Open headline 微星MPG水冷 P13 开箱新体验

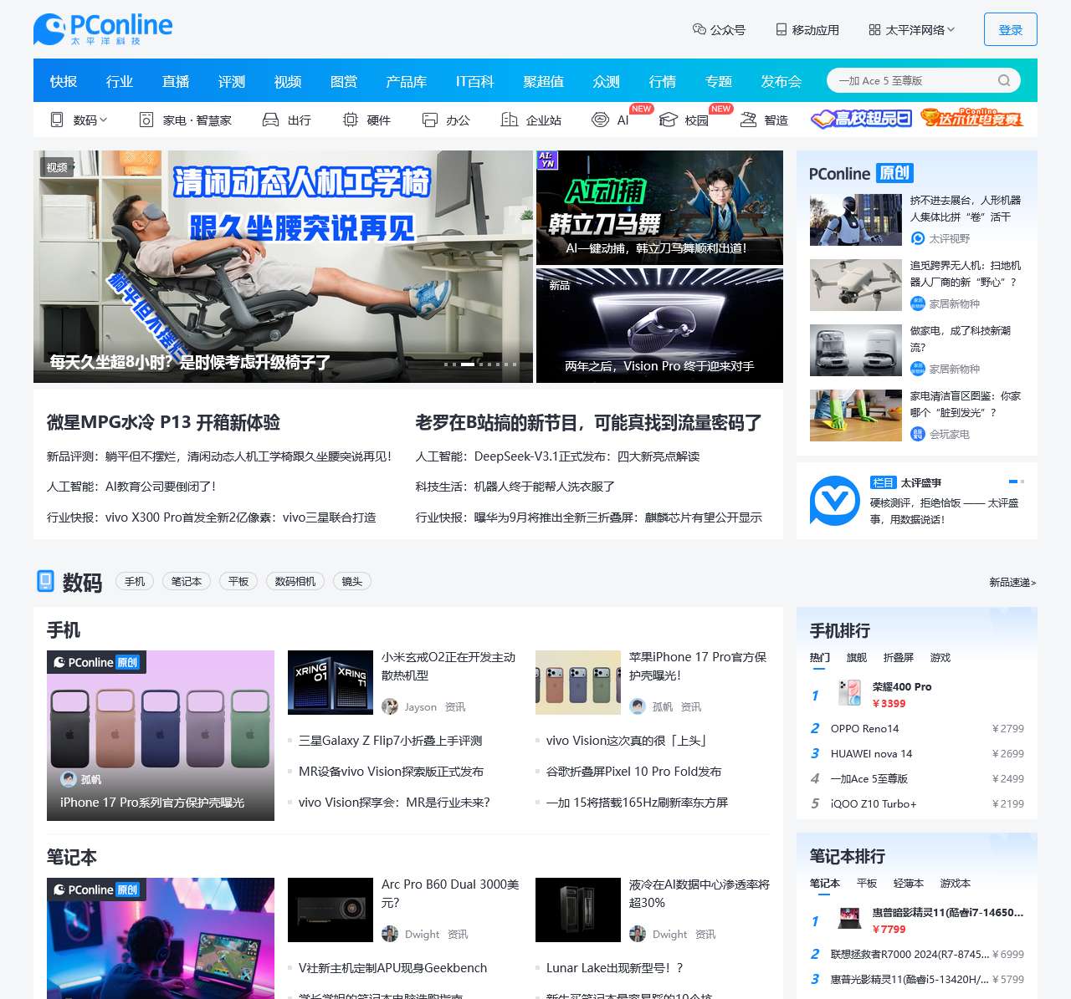pos(163,422)
